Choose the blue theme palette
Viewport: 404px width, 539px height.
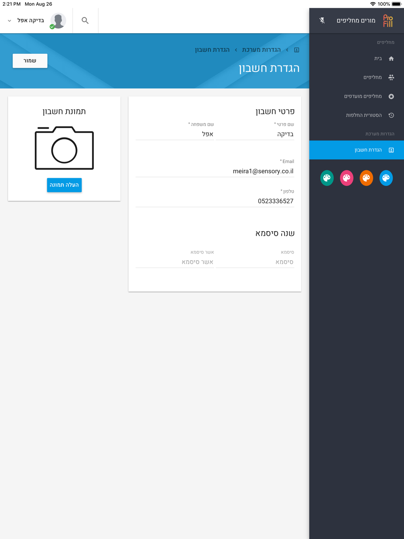point(386,178)
